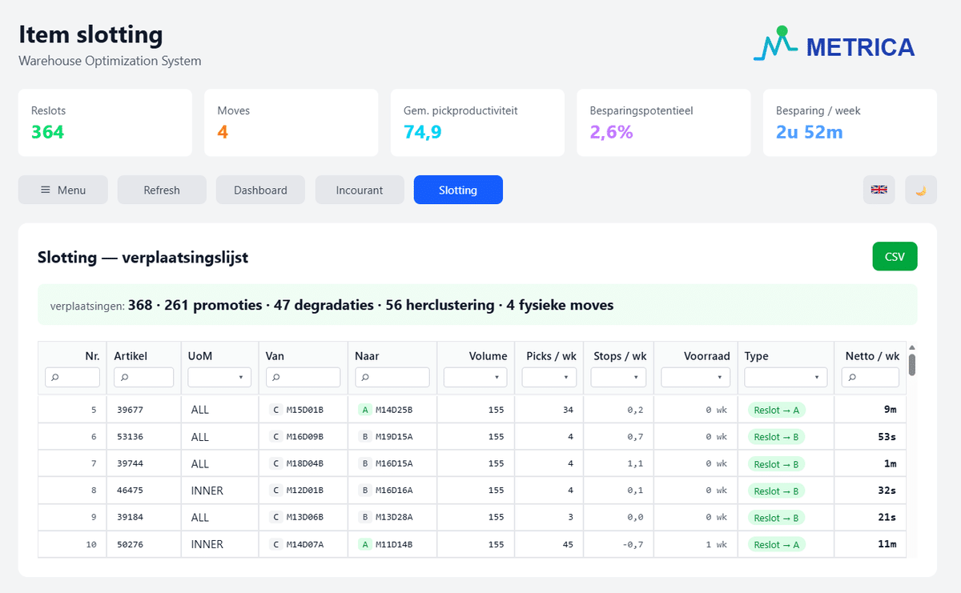Click article 39744 in the table
Screen dimensions: 961x593
pos(128,464)
